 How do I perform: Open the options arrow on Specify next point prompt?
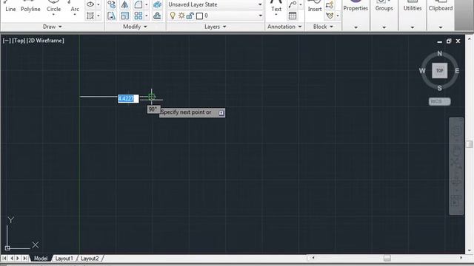pos(221,113)
